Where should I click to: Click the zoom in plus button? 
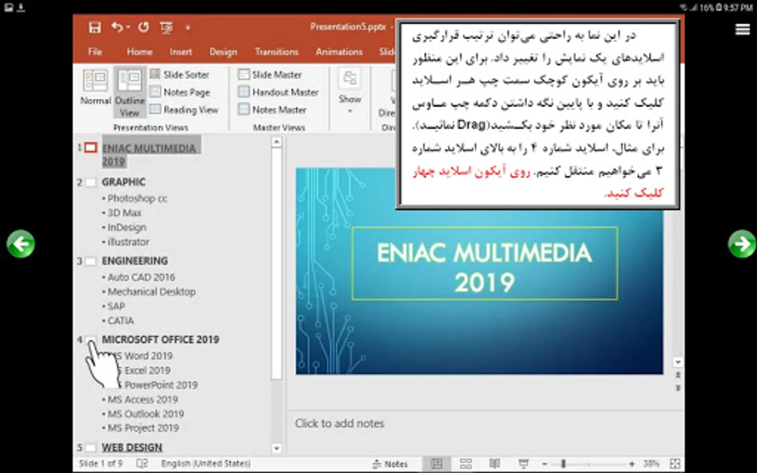pyautogui.click(x=631, y=464)
